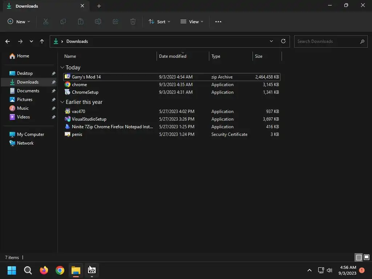Open the View dropdown menu
This screenshot has width=372, height=279.
(x=192, y=21)
